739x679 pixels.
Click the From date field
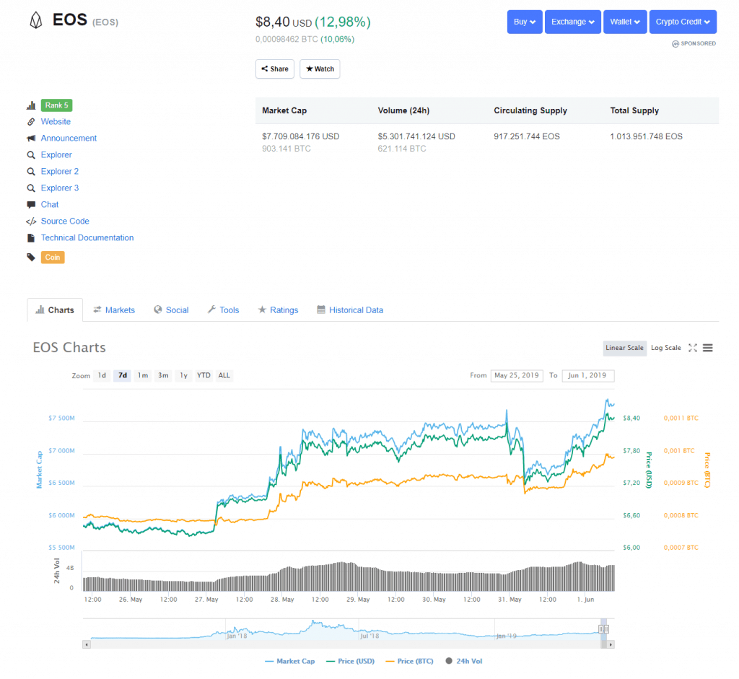pos(517,375)
